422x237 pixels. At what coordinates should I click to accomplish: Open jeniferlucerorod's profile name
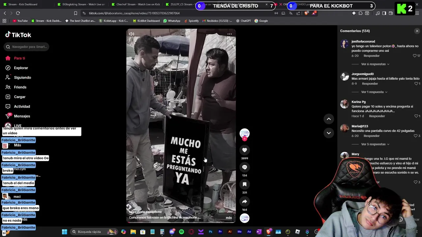point(363,41)
